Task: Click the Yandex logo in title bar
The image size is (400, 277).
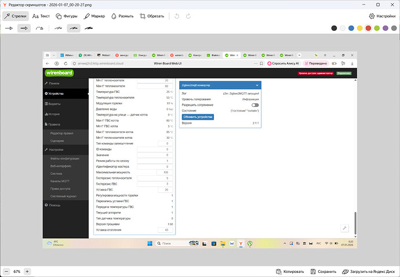Action: click(5, 5)
